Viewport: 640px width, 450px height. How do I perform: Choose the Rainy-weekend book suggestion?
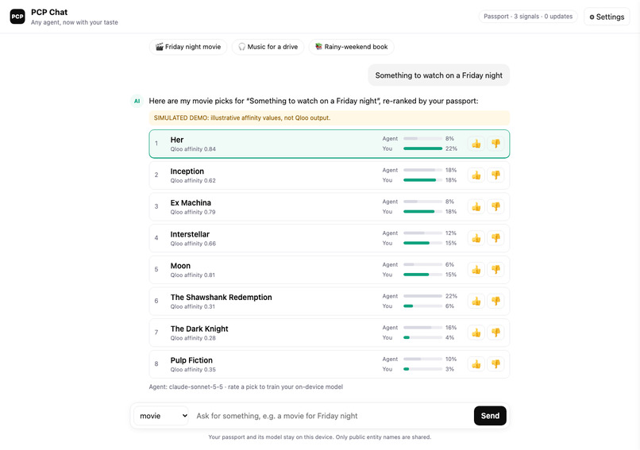tap(351, 47)
